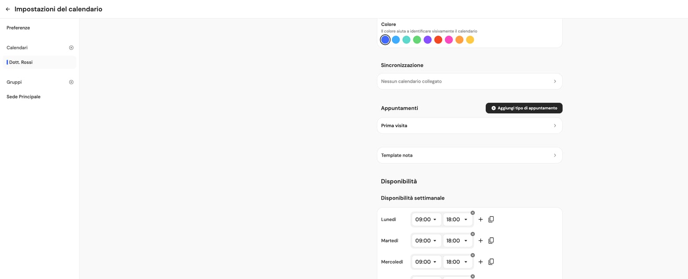The image size is (688, 279).
Task: Go back using the arrow beside Impostazioni del calendario
Action: point(7,9)
